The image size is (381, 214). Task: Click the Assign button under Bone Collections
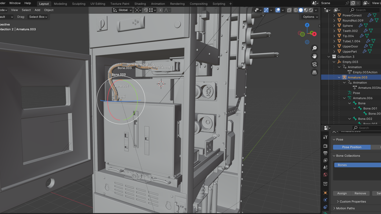[x=342, y=193]
